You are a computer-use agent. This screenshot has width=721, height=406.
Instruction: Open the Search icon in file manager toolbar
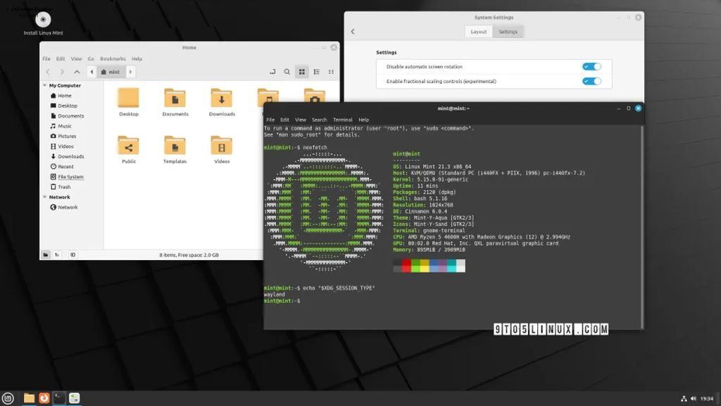coord(287,72)
